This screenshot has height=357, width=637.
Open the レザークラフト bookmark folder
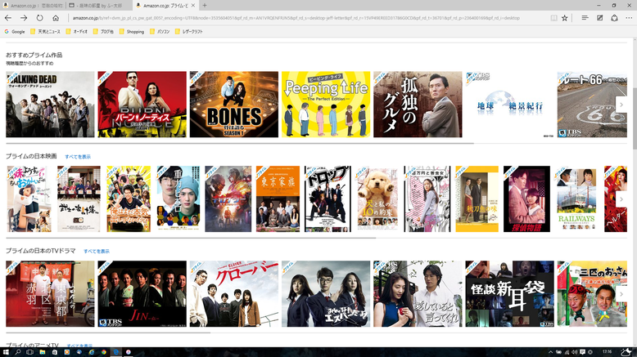(x=189, y=31)
